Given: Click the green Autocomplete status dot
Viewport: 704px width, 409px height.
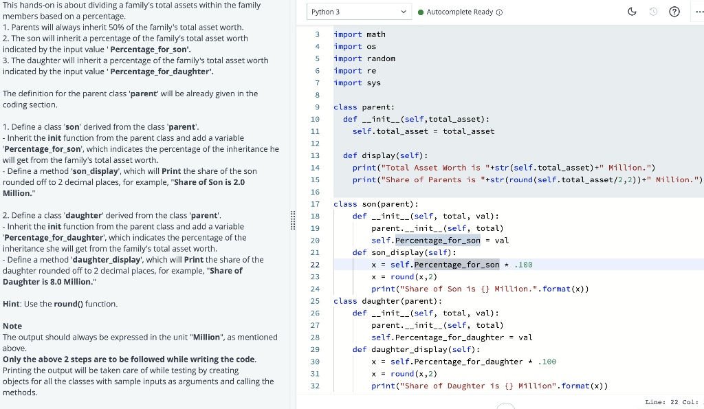Looking at the screenshot, I should click(421, 12).
